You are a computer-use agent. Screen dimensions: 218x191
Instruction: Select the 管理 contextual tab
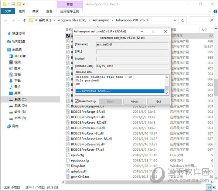69,4
